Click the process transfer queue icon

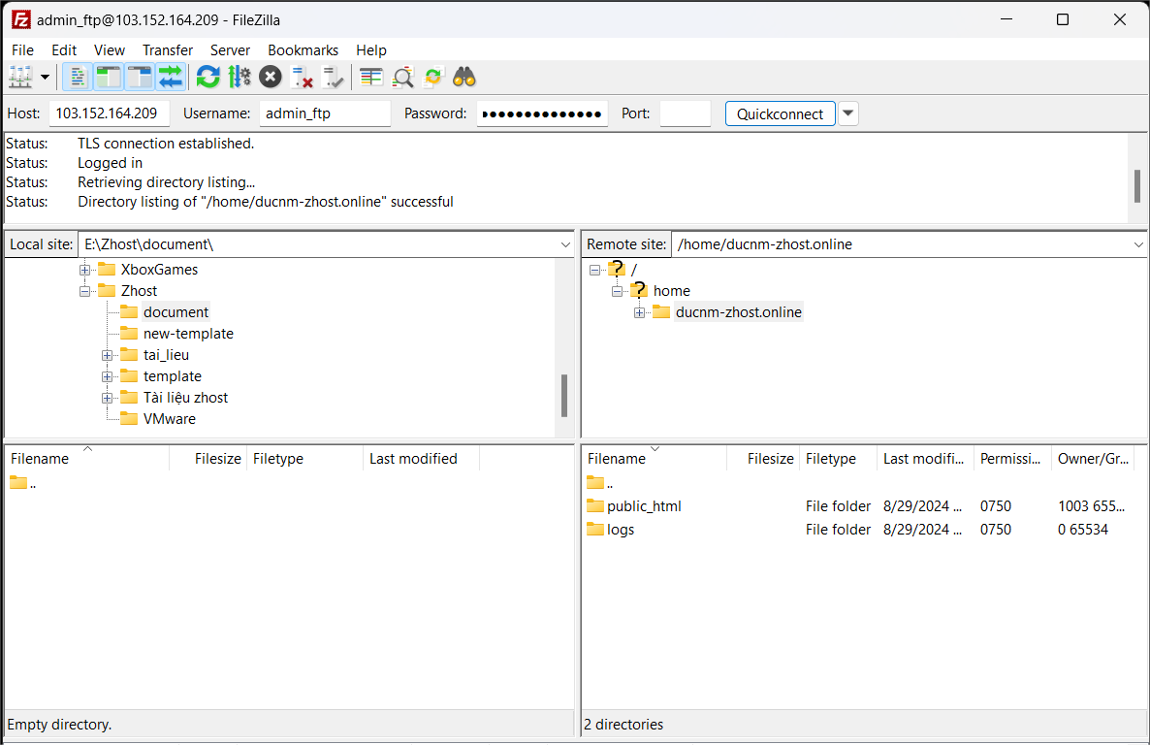coord(239,77)
